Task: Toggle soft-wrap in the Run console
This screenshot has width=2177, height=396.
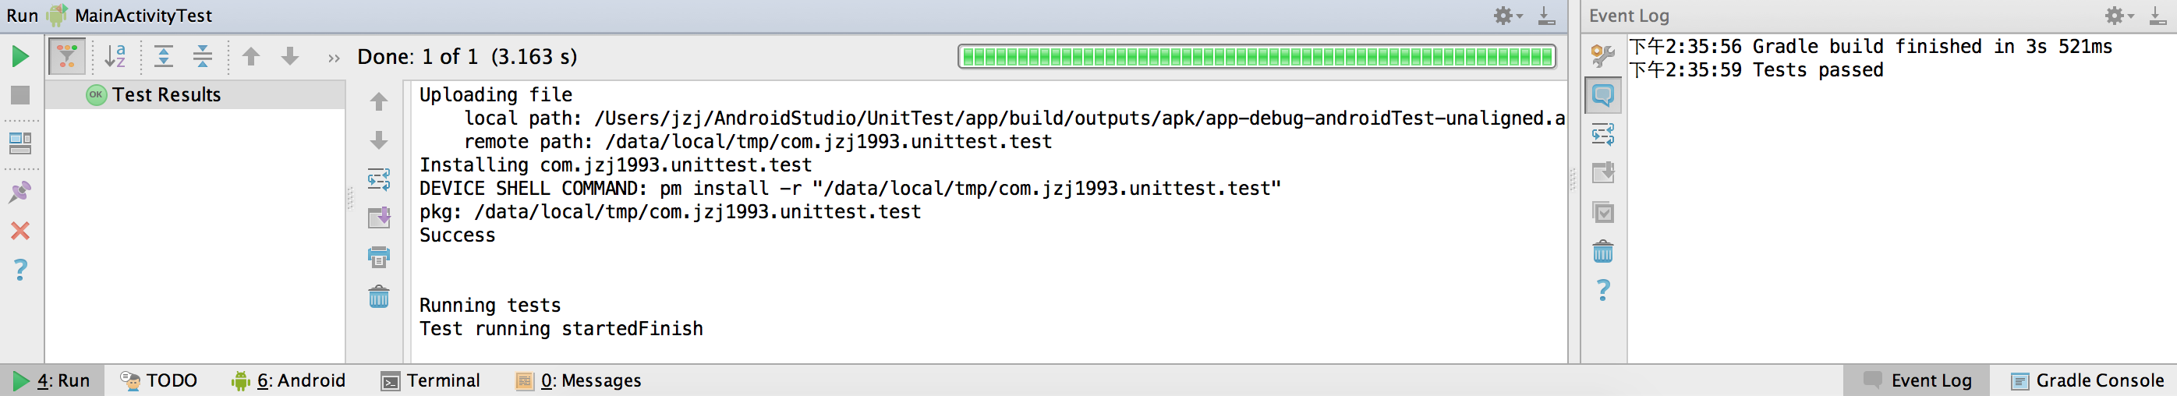Action: (379, 179)
